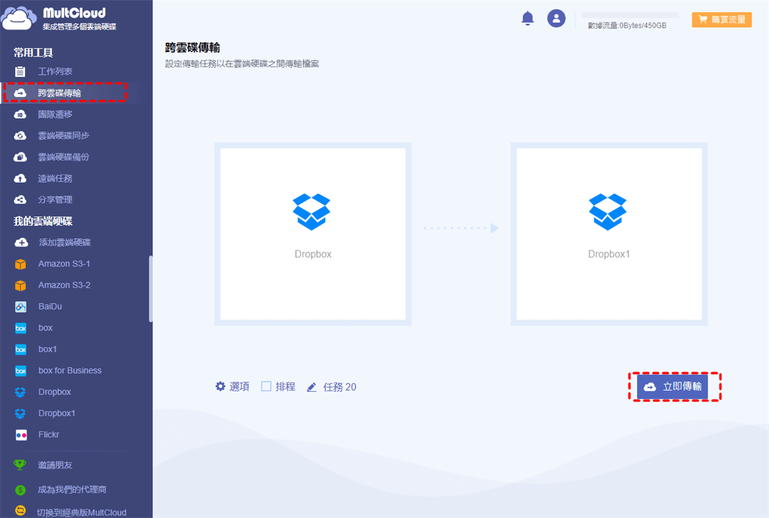Click the Flickr drive icon
The width and height of the screenshot is (769, 518).
[21, 435]
